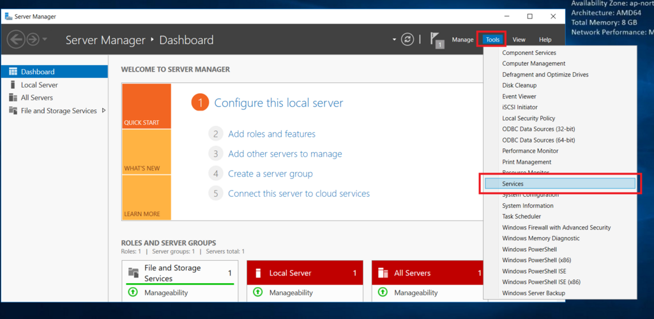This screenshot has height=319, width=654.
Task: Click the refresh dashboard icon
Action: tap(407, 40)
